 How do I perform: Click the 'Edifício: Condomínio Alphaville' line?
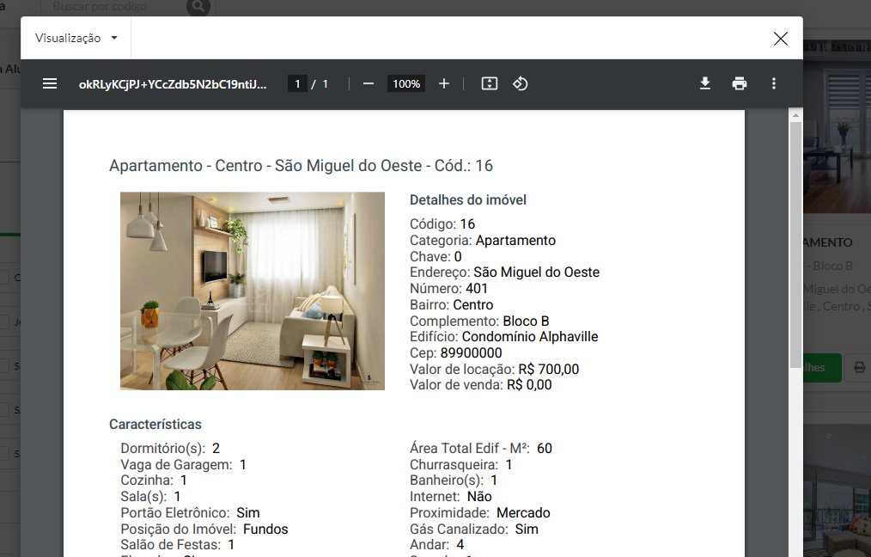click(x=504, y=337)
